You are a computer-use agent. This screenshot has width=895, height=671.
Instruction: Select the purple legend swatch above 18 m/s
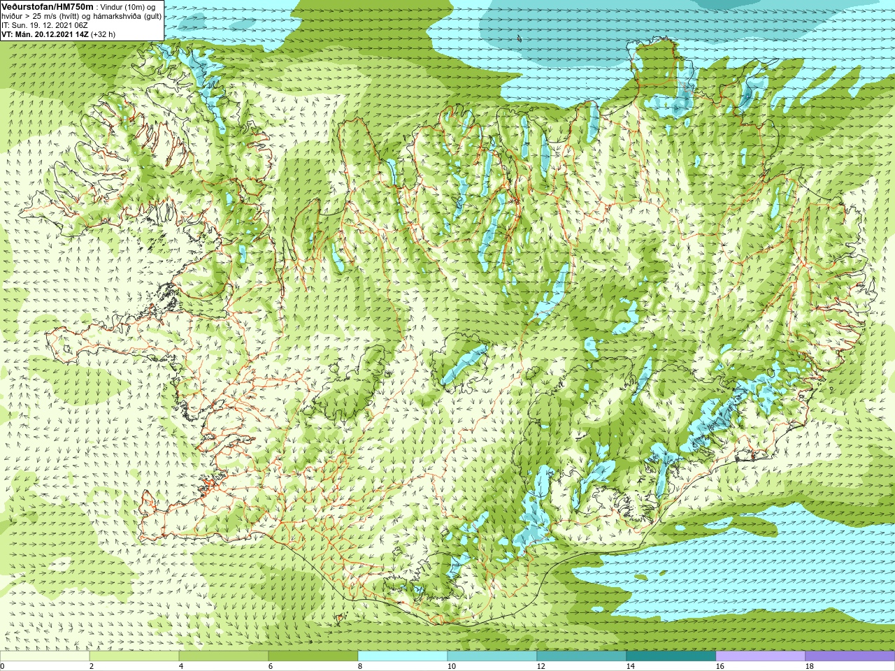[x=850, y=656]
